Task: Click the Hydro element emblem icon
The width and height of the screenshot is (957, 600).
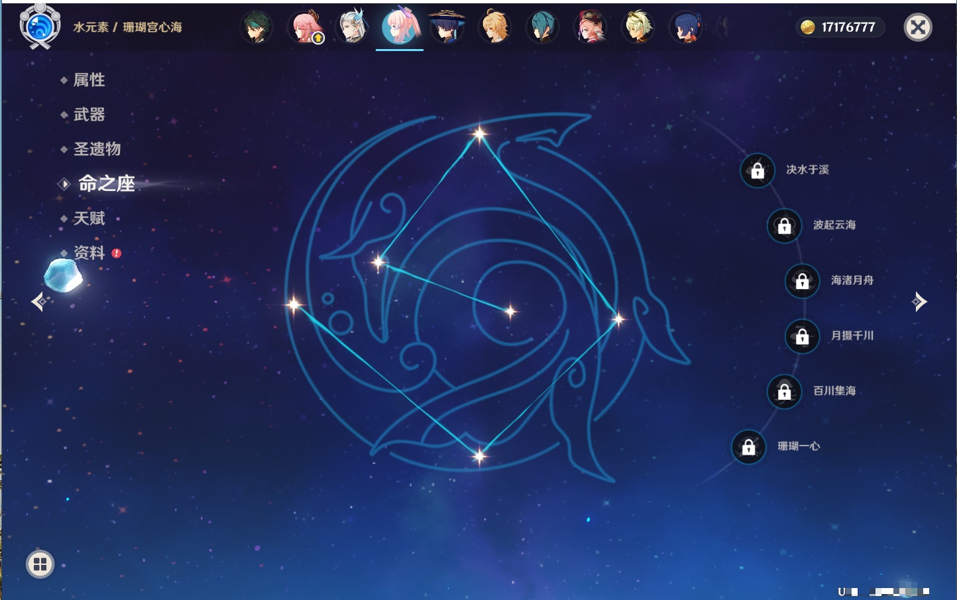Action: pos(40,27)
